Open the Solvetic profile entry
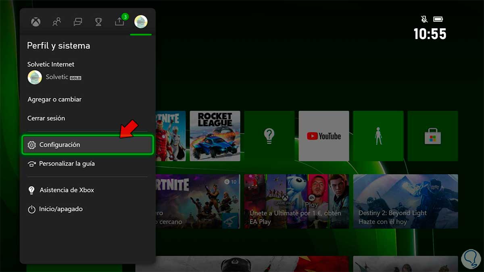 [x=54, y=77]
